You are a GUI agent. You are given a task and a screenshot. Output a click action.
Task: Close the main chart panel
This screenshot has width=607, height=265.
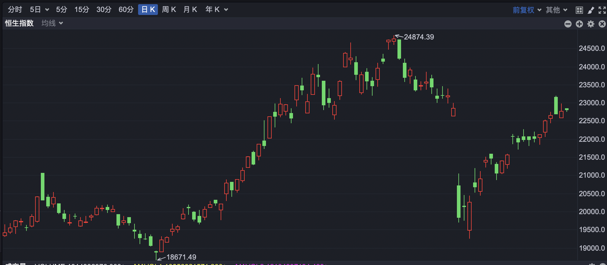[602, 24]
